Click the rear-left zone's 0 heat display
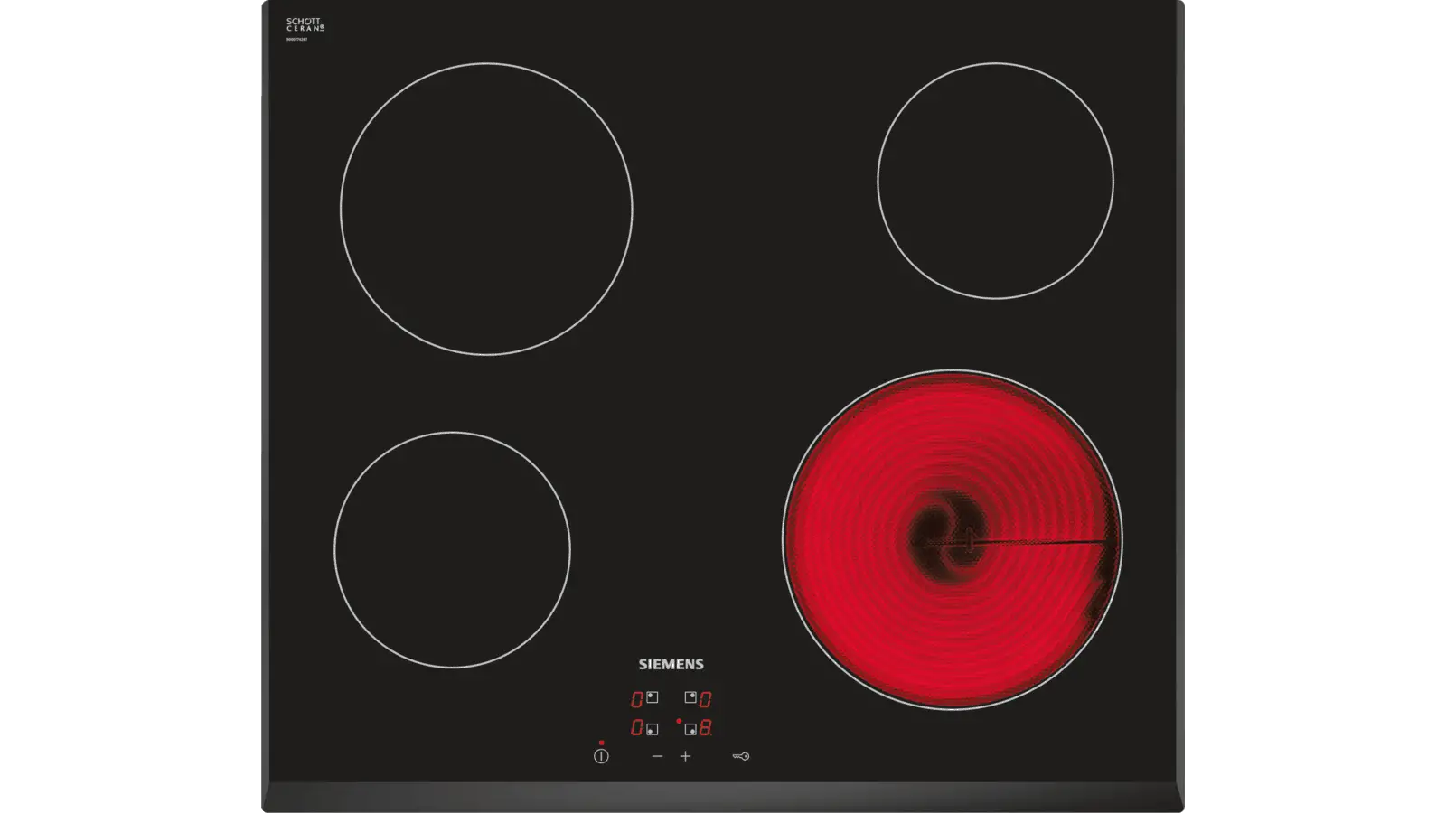Viewport: 1446px width, 813px height. click(x=637, y=699)
